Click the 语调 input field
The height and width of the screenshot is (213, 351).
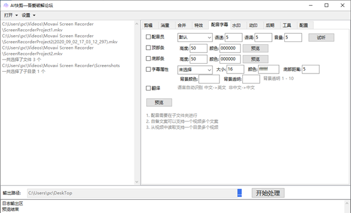coord(263,37)
